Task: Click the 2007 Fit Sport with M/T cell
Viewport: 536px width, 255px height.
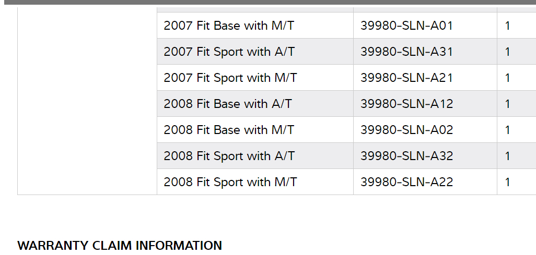Action: (230, 78)
